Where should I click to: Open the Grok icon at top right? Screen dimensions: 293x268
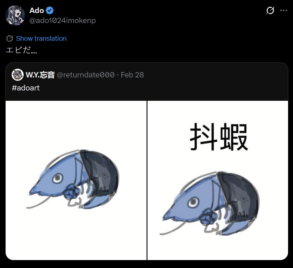click(270, 10)
